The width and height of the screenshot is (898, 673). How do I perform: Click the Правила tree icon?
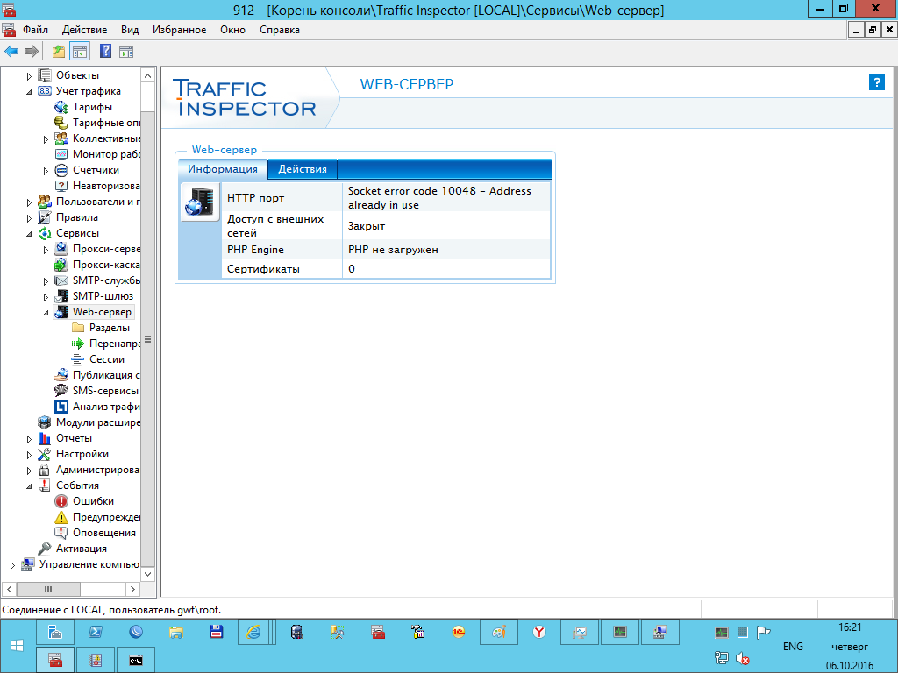point(45,217)
